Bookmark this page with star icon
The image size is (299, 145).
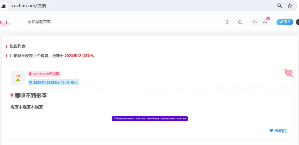pyautogui.click(x=289, y=6)
